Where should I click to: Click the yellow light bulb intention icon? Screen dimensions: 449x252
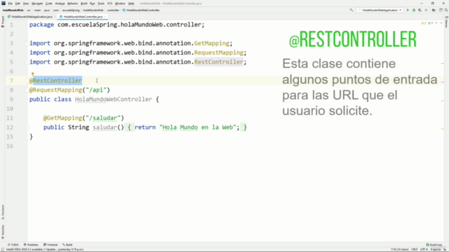(33, 74)
